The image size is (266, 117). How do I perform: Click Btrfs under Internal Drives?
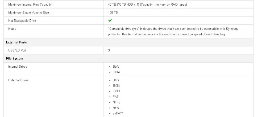pos(116,67)
